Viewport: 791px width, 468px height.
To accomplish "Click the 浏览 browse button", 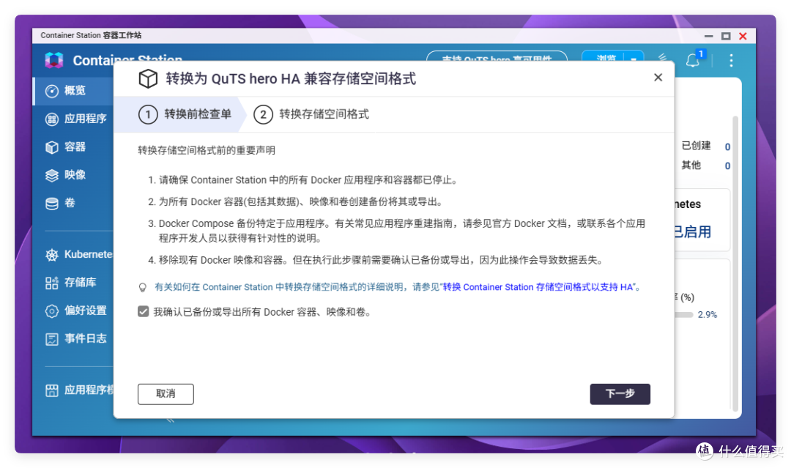I will click(604, 58).
